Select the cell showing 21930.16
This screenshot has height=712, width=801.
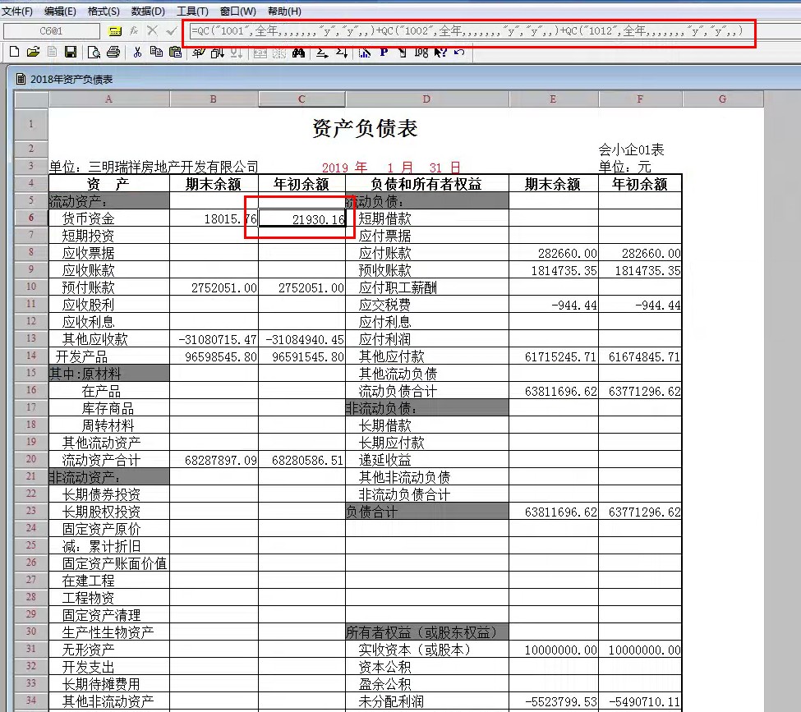click(x=302, y=219)
